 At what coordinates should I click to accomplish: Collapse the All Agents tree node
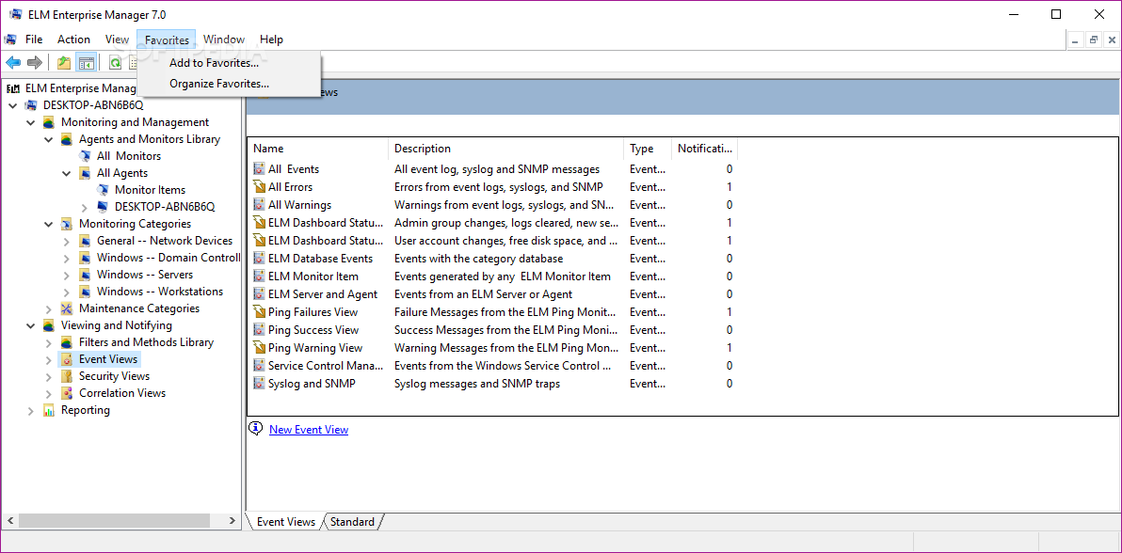[67, 173]
